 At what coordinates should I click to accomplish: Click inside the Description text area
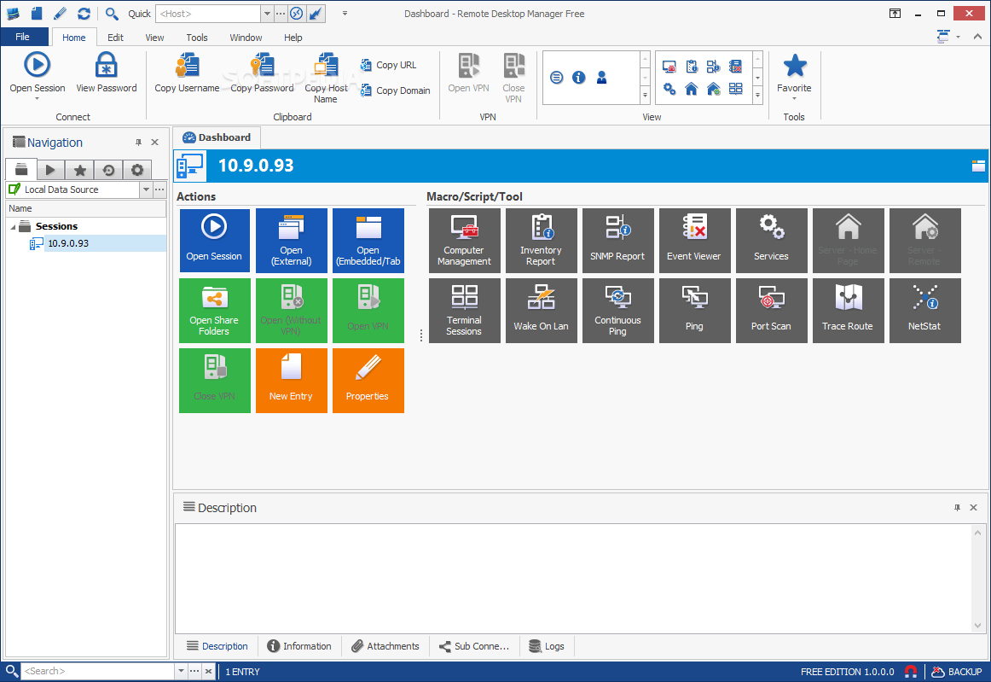tap(572, 578)
